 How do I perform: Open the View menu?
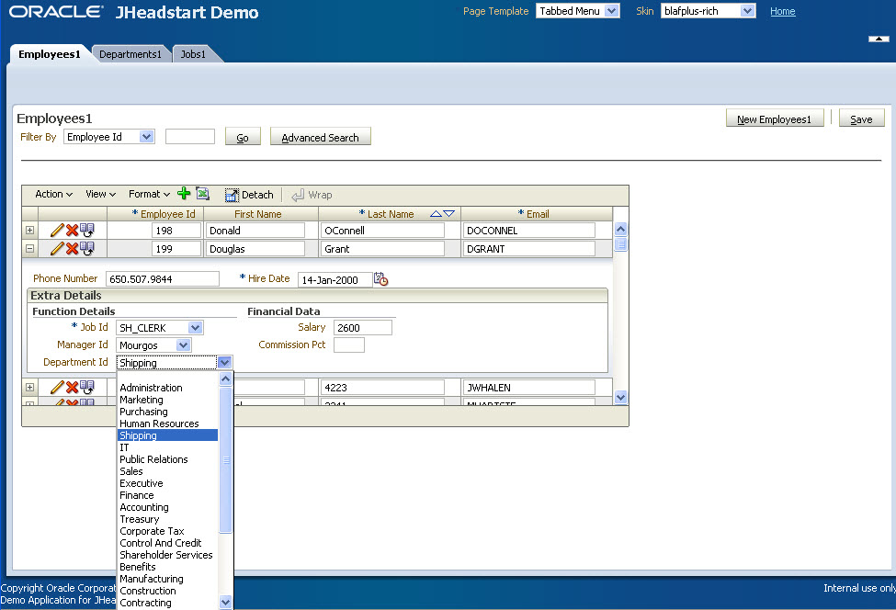100,194
